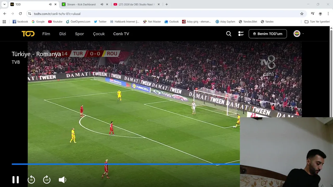This screenshot has height=187, width=333.
Task: Open the Aday giriş bookmark
Action: tap(197, 22)
